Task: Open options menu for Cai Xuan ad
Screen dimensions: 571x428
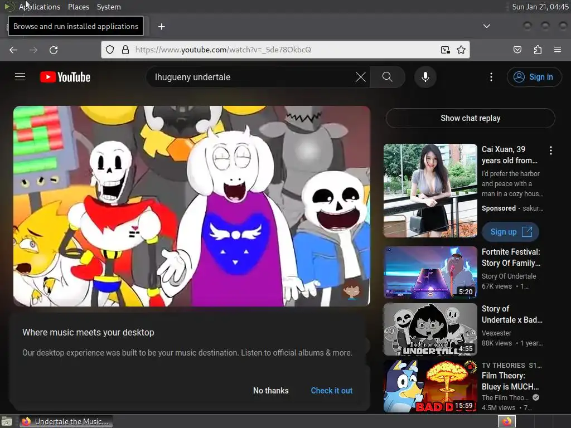Action: pos(550,150)
